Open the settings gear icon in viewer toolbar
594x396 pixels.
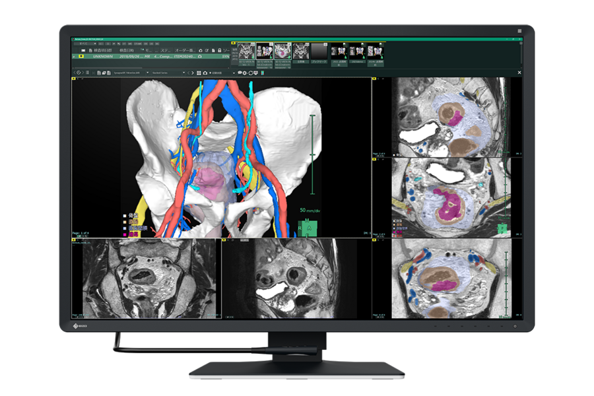point(244,73)
